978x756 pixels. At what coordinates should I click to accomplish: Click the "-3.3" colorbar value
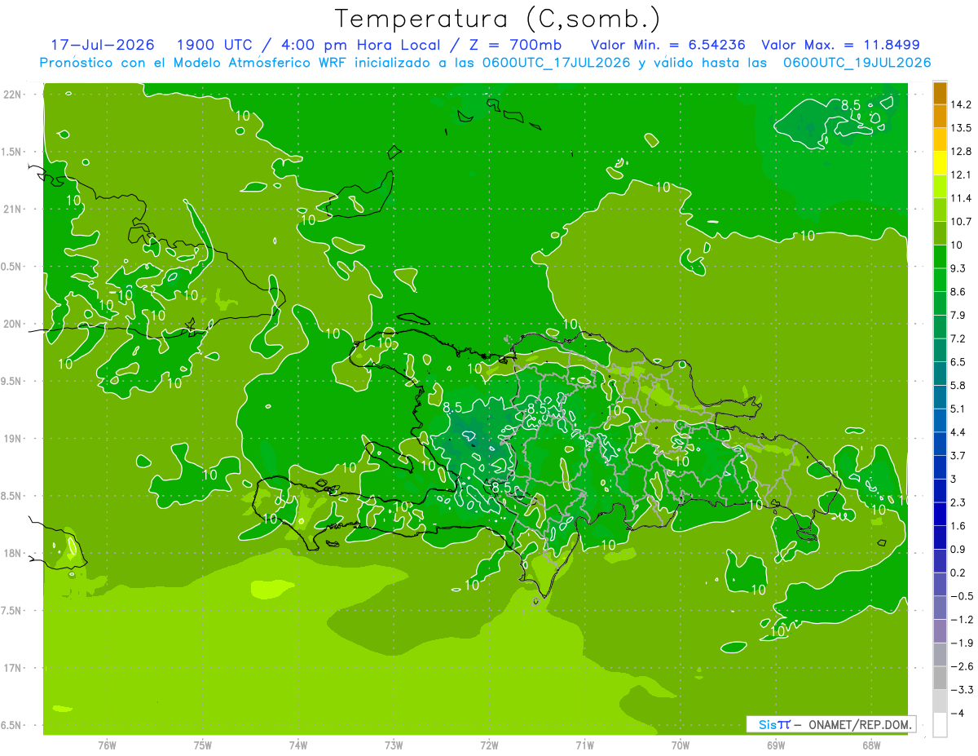(960, 690)
